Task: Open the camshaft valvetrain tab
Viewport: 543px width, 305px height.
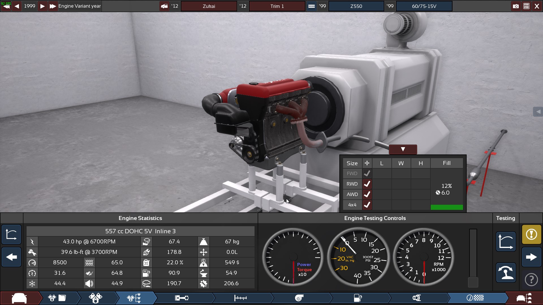Action: [241, 298]
